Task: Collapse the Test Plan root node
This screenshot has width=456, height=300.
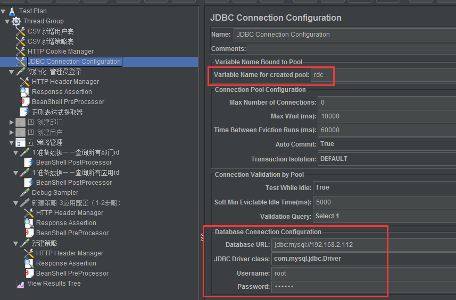Action: point(3,11)
